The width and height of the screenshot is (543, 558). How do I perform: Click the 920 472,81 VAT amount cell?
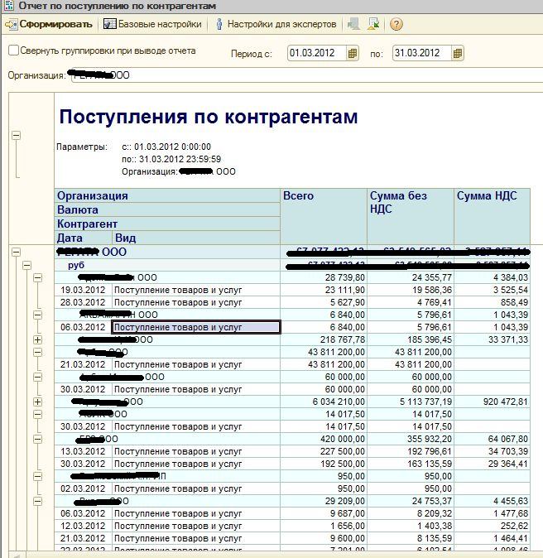[493, 402]
